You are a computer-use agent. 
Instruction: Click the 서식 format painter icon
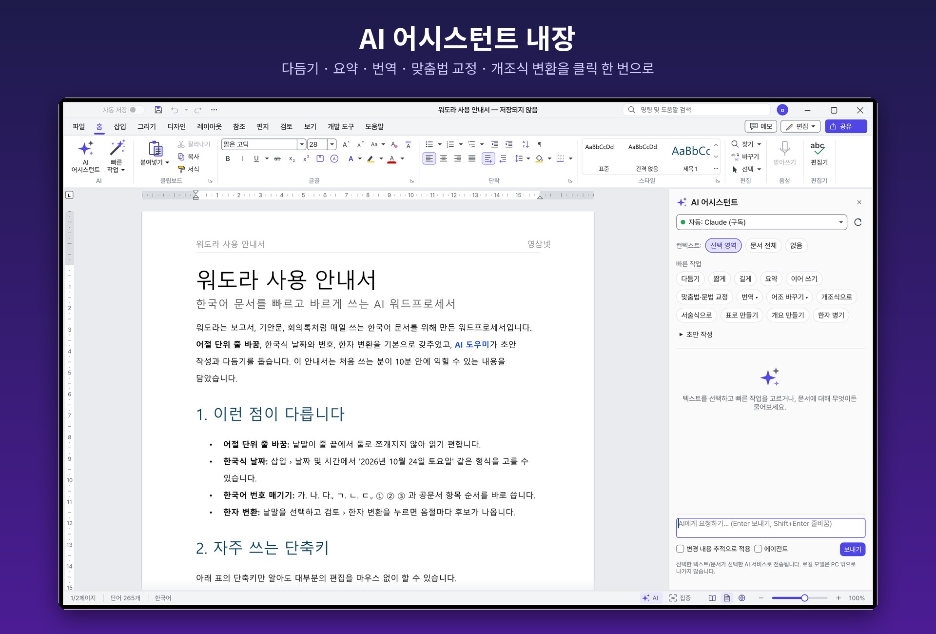[x=181, y=169]
